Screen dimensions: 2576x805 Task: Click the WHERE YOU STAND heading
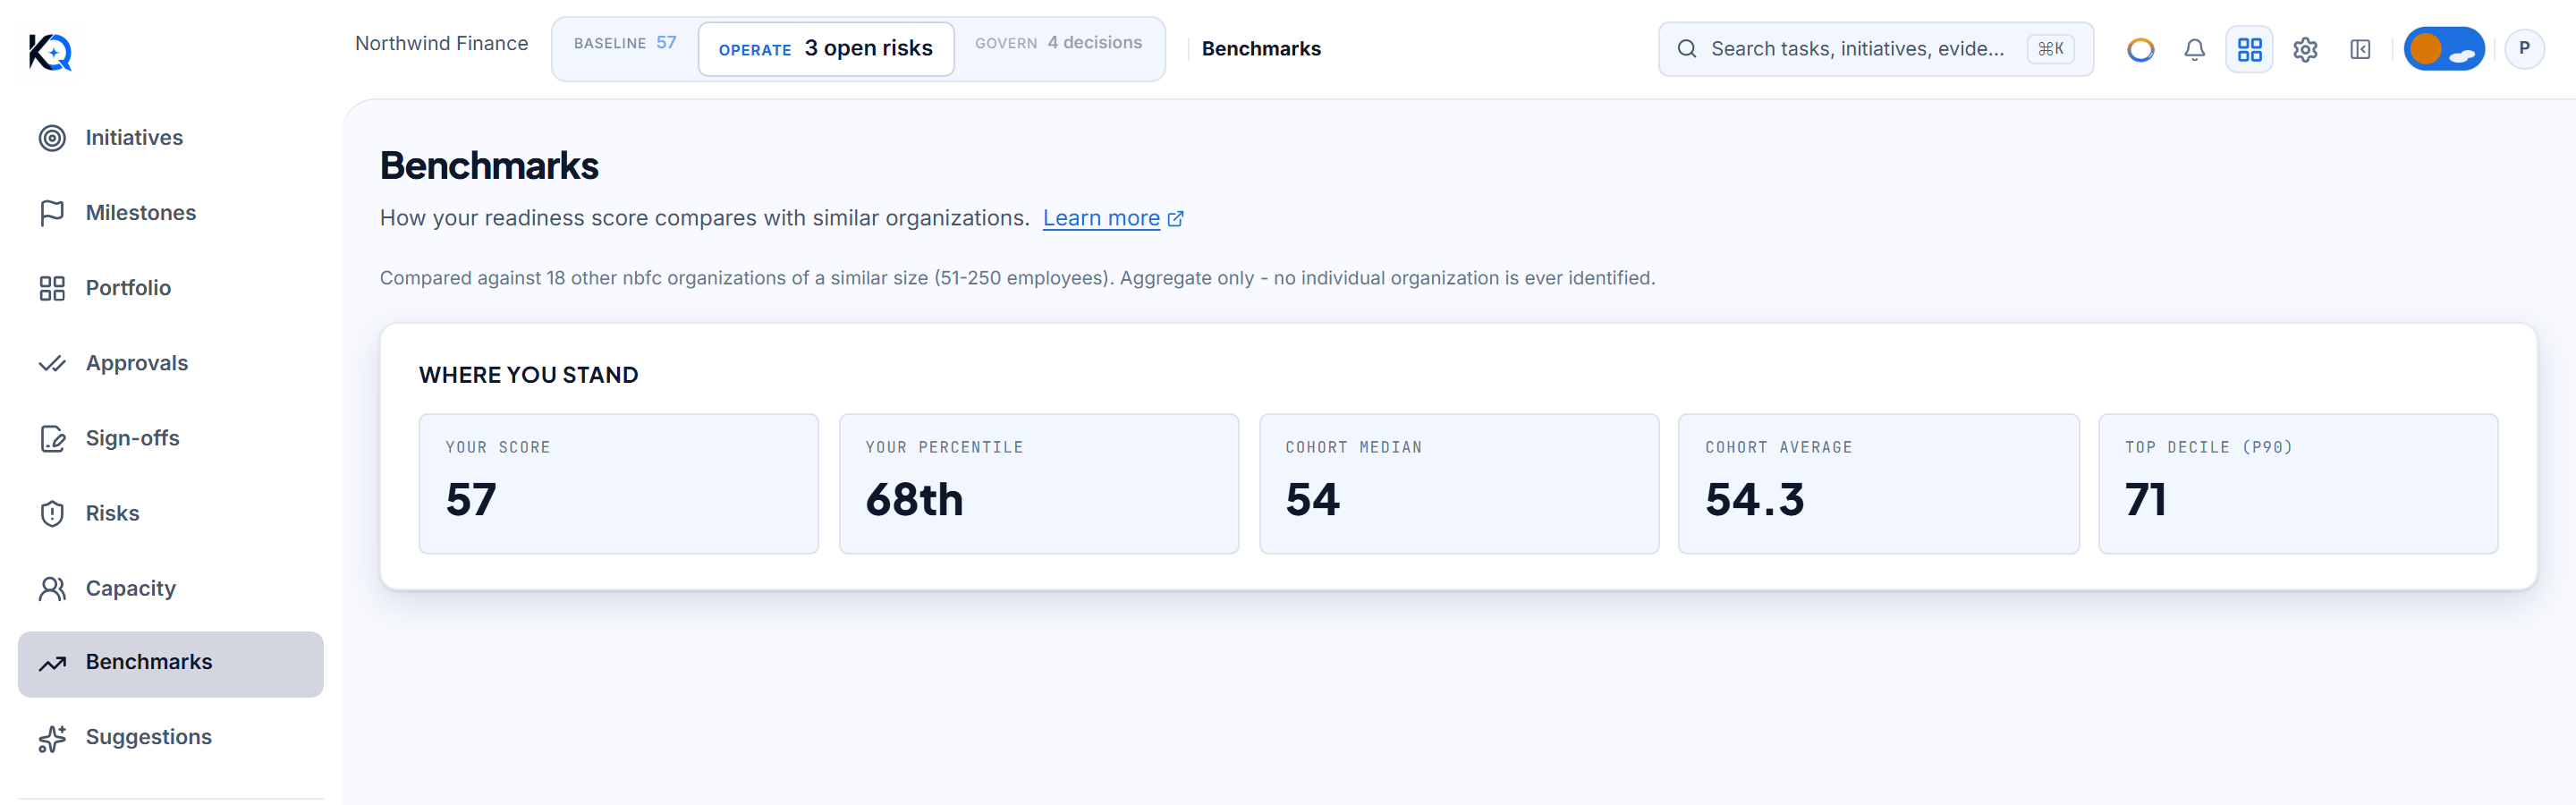tap(528, 375)
